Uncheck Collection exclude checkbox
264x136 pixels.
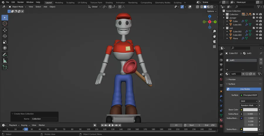click(x=254, y=14)
